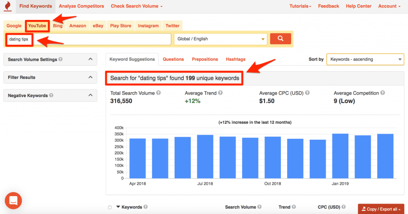Tick the select-all keywords checkbox

point(110,207)
